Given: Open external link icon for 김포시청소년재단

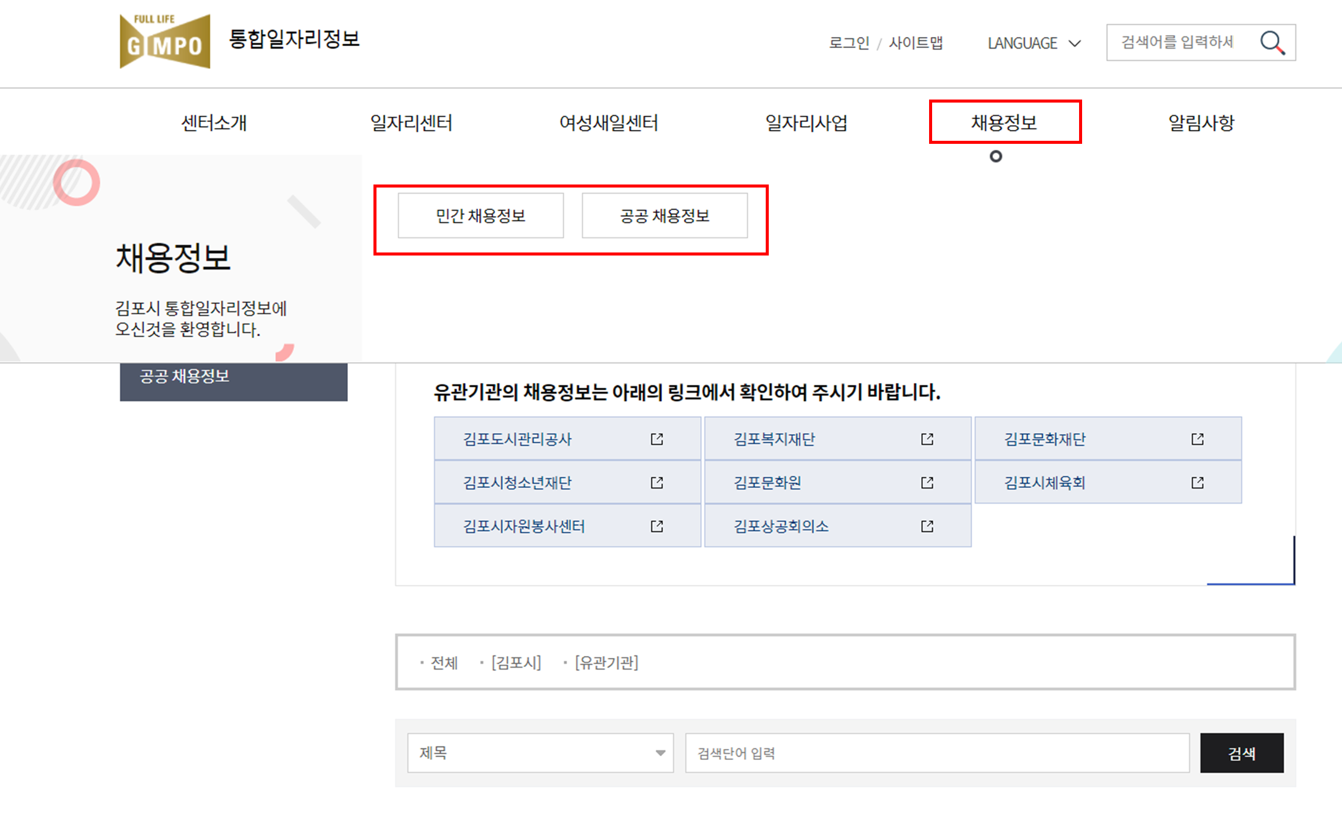Looking at the screenshot, I should click(656, 482).
